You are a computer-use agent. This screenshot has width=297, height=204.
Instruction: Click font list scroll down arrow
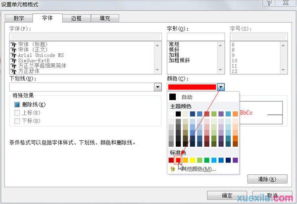tap(157, 70)
